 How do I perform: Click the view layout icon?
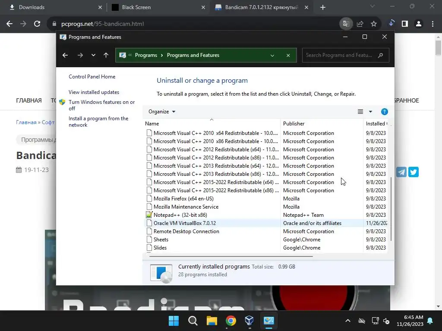pos(360,112)
